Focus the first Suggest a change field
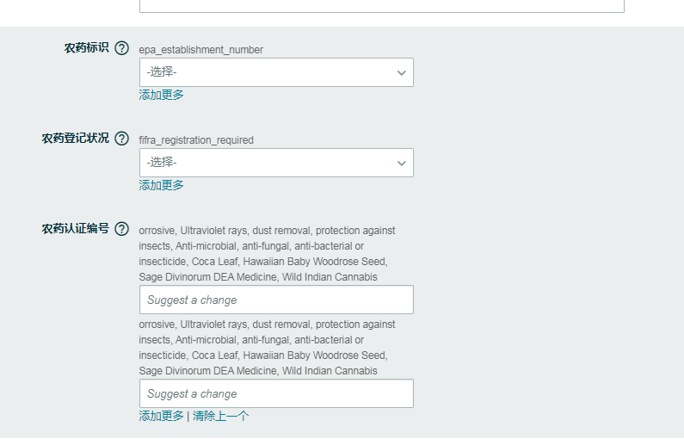The image size is (684, 439). [276, 300]
